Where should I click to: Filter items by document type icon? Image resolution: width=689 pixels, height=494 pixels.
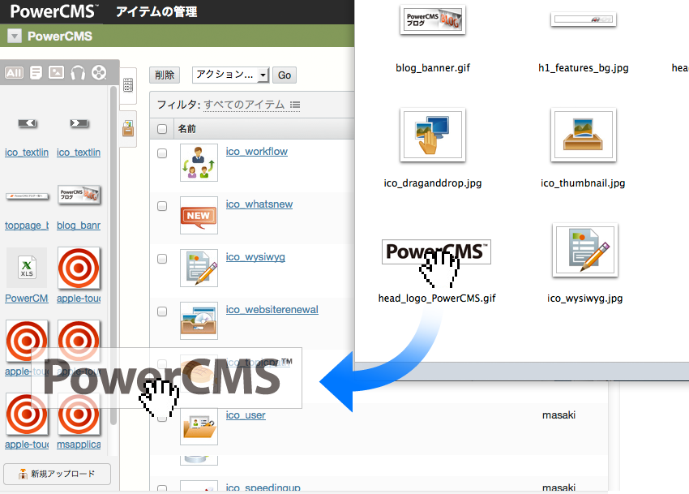pyautogui.click(x=36, y=72)
